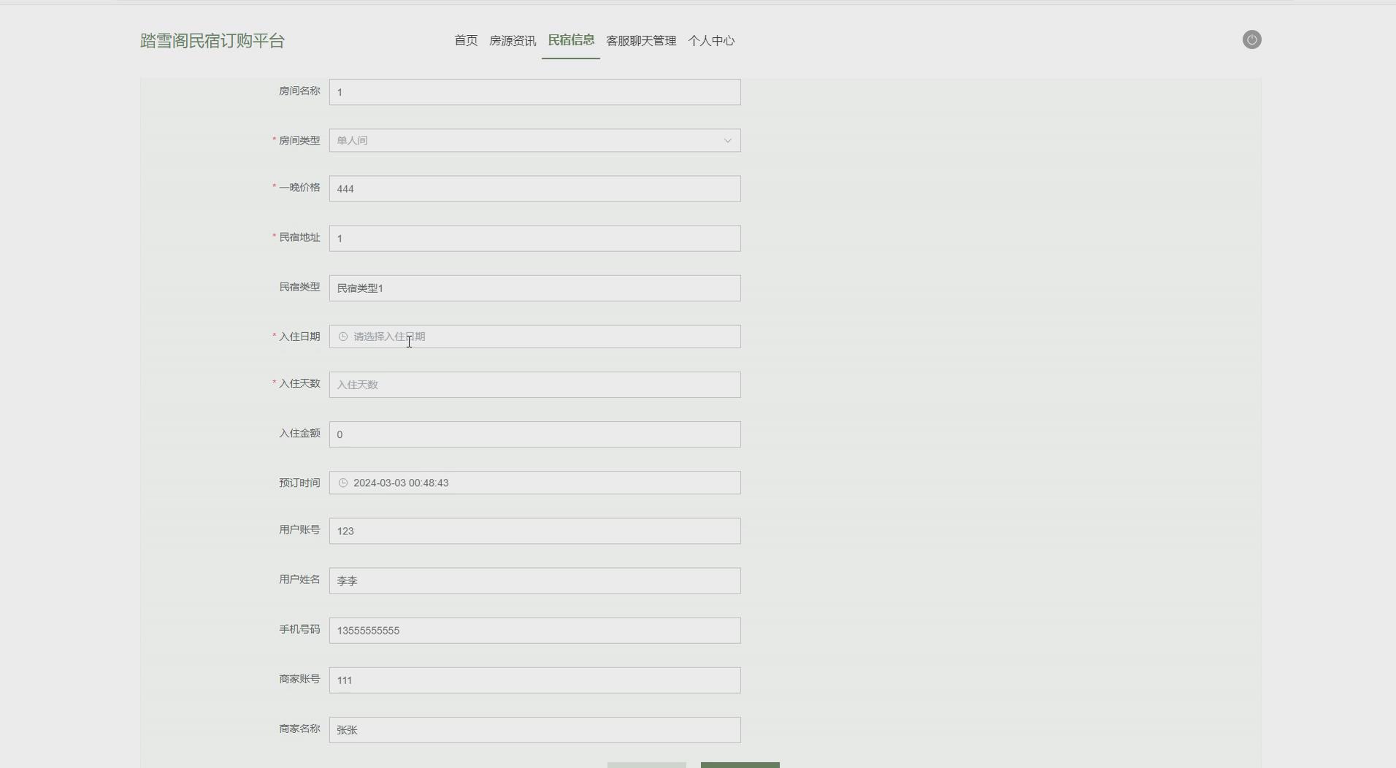Click the 民宿地址 input field
Viewport: 1396px width, 768px height.
pos(534,238)
